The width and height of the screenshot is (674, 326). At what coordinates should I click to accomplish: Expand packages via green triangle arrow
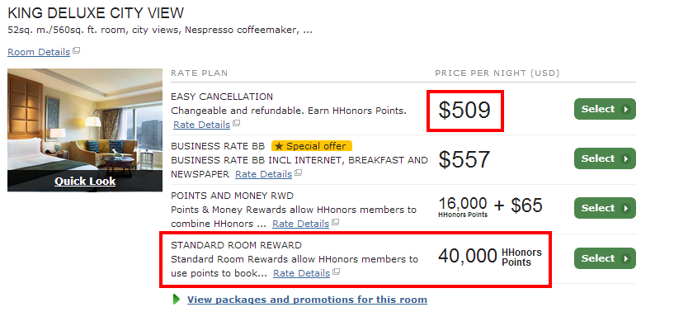pos(177,300)
